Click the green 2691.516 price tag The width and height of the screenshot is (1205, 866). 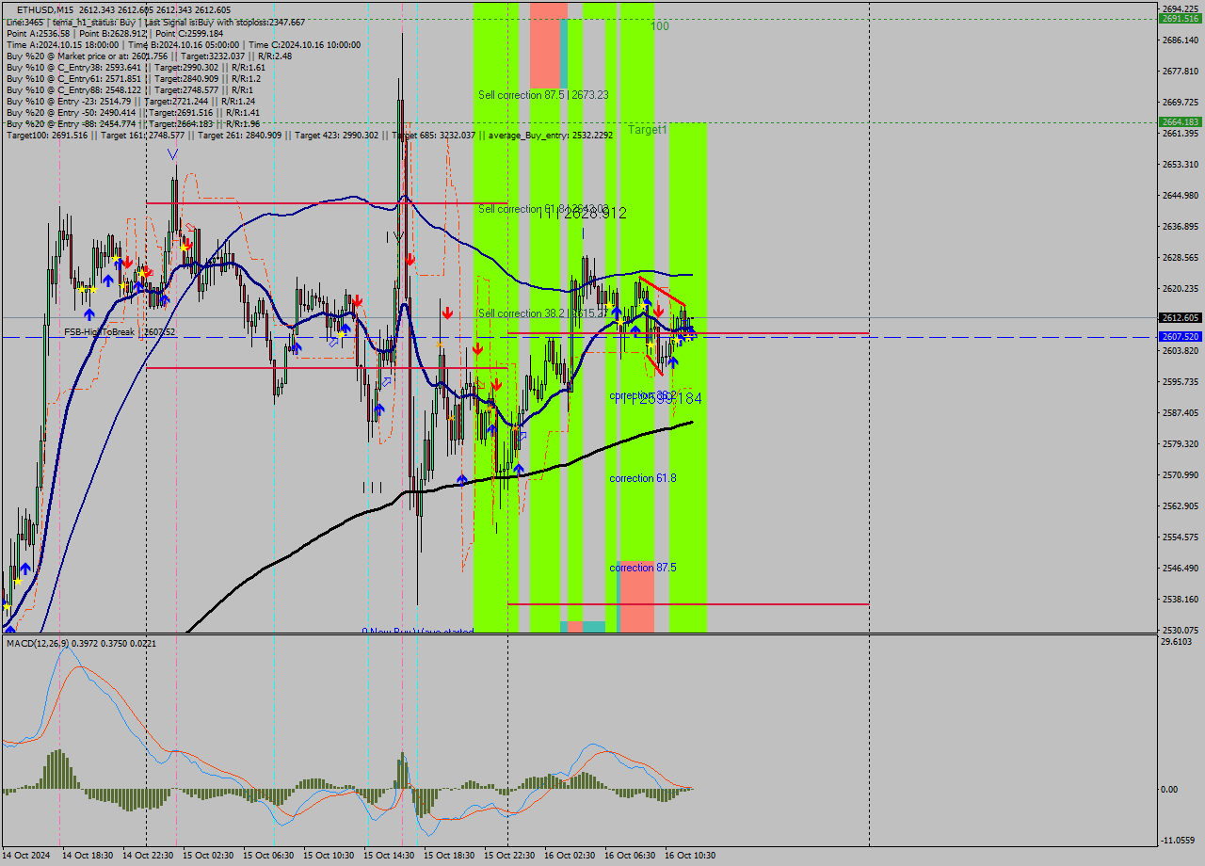tap(1181, 19)
